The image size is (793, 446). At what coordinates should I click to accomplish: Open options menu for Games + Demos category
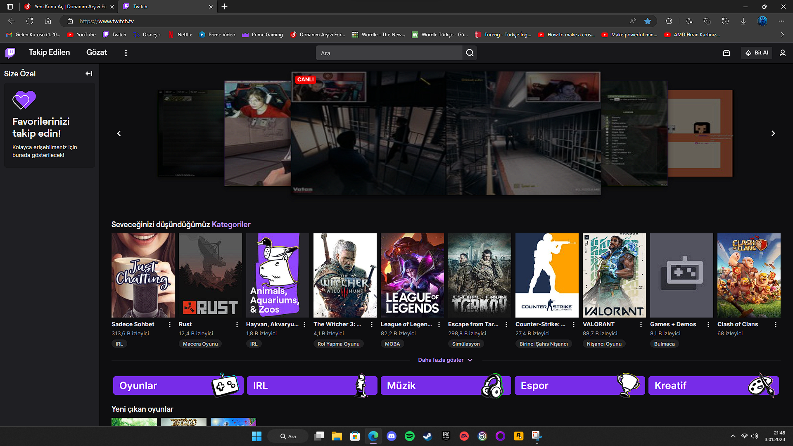(708, 325)
